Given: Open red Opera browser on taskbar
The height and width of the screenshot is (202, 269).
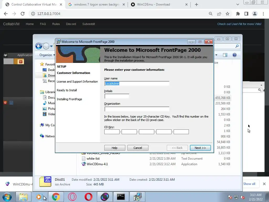Looking at the screenshot, I should coord(88,197).
